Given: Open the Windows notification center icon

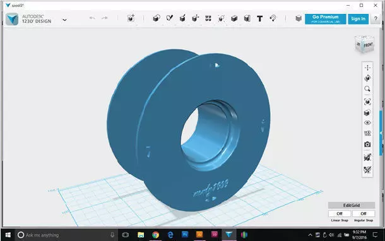Looking at the screenshot, I should pyautogui.click(x=375, y=235).
